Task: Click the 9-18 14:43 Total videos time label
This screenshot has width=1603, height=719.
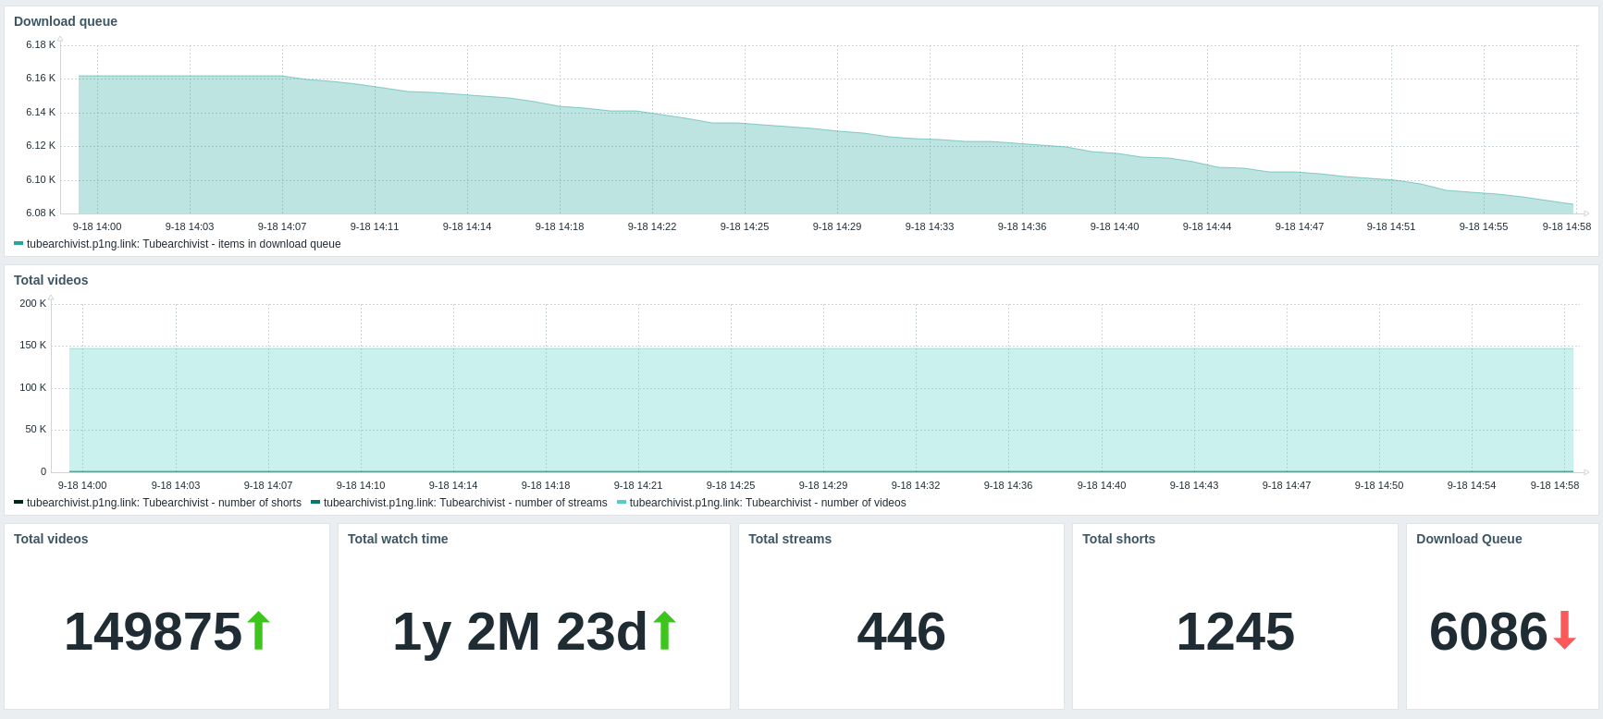Action: tap(1194, 485)
